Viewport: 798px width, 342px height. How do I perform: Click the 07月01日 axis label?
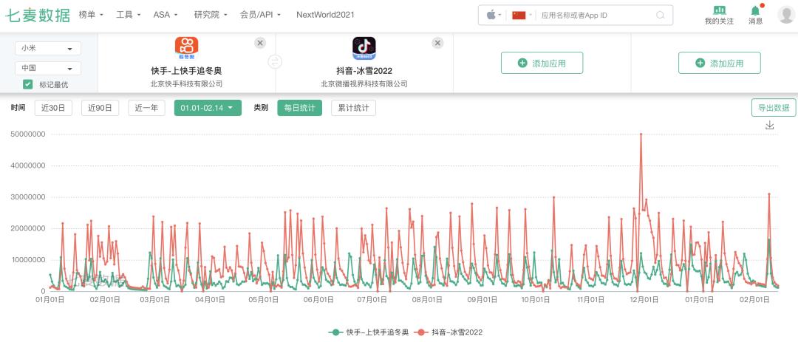[x=372, y=300]
